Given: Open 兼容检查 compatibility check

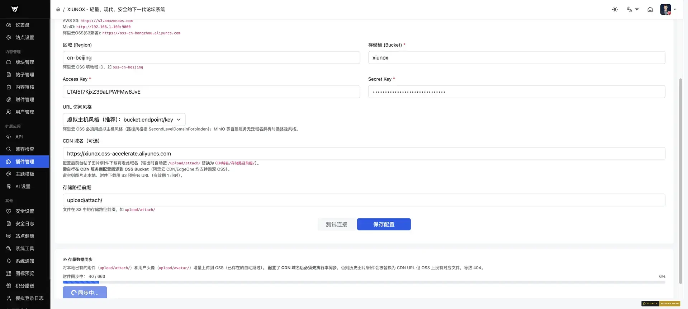Looking at the screenshot, I should [x=24, y=149].
